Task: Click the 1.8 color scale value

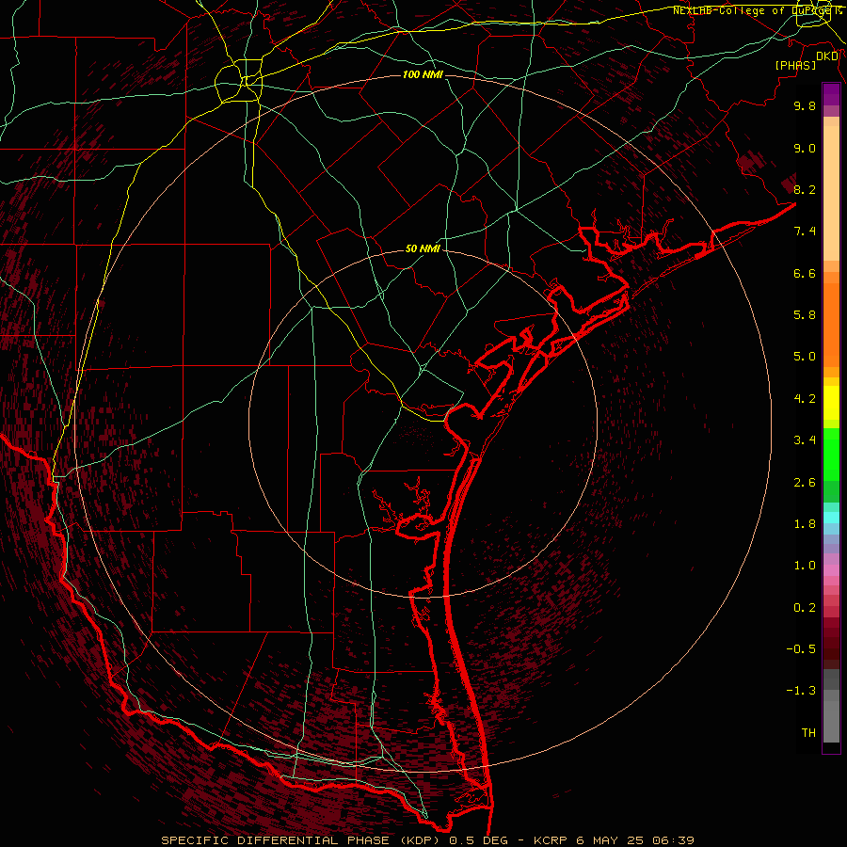Action: point(805,524)
